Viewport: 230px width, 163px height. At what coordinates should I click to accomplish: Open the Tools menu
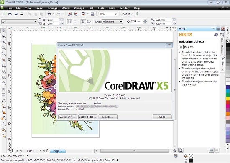112,8
